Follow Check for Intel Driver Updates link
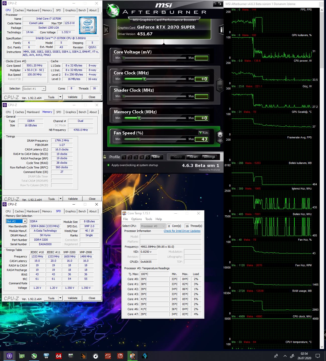This screenshot has width=326, height=361. click(x=182, y=231)
